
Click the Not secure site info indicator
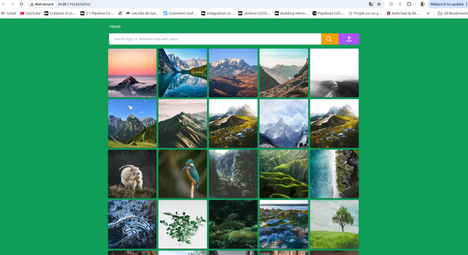coord(42,4)
